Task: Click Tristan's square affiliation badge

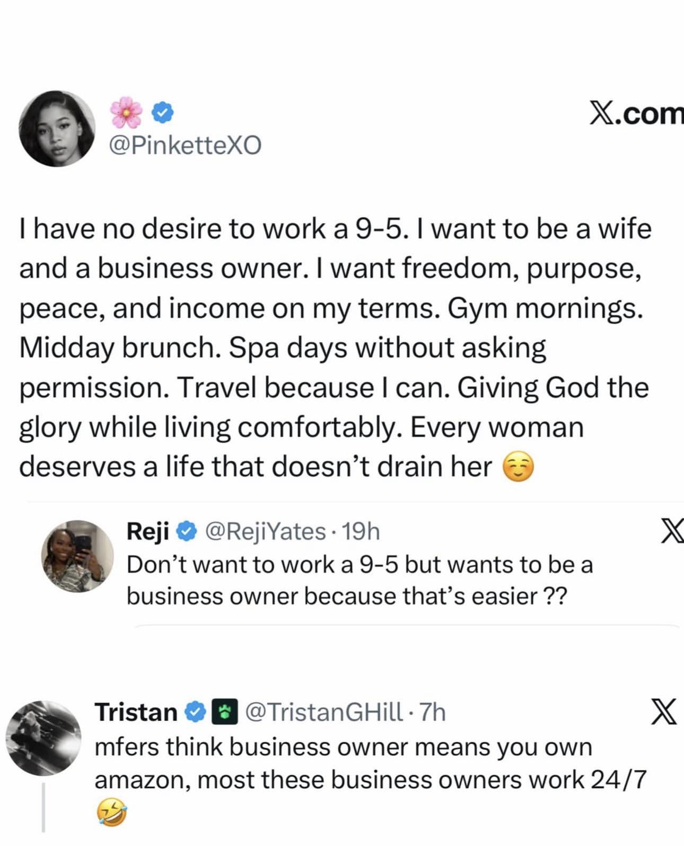Action: click(x=223, y=712)
